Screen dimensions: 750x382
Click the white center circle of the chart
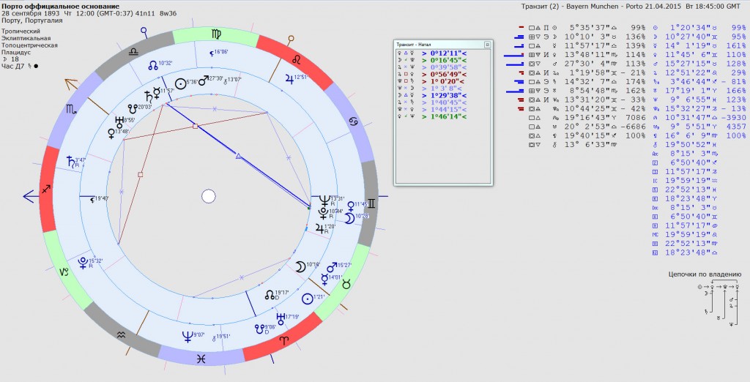coord(209,197)
